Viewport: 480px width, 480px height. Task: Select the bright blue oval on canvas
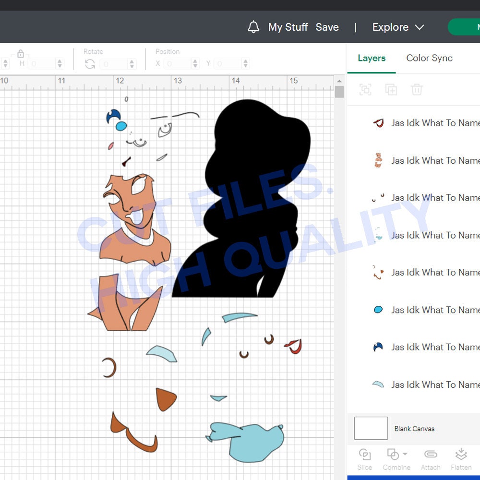click(x=121, y=126)
